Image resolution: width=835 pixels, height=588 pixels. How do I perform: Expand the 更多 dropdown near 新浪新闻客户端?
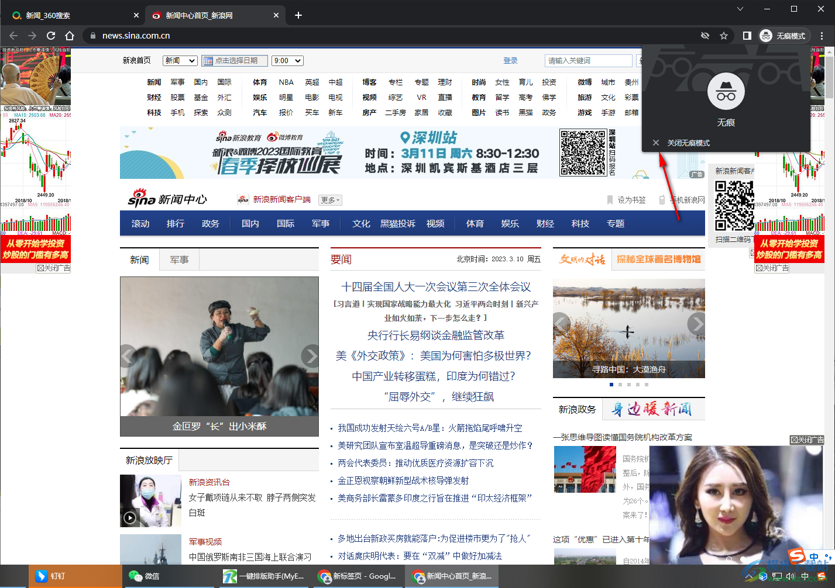point(330,200)
